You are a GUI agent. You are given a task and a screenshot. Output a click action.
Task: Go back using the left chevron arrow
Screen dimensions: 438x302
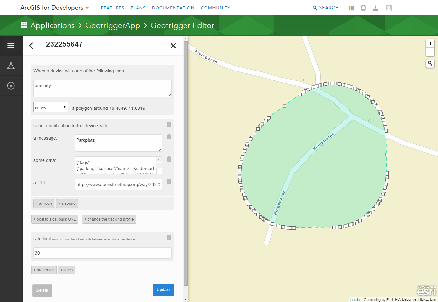click(x=31, y=46)
